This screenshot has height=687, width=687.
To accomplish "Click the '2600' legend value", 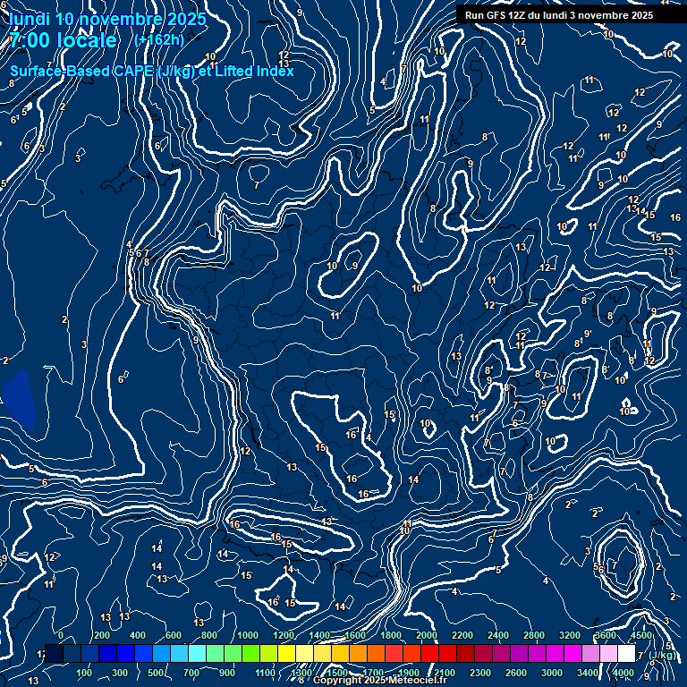I will click(x=515, y=673).
